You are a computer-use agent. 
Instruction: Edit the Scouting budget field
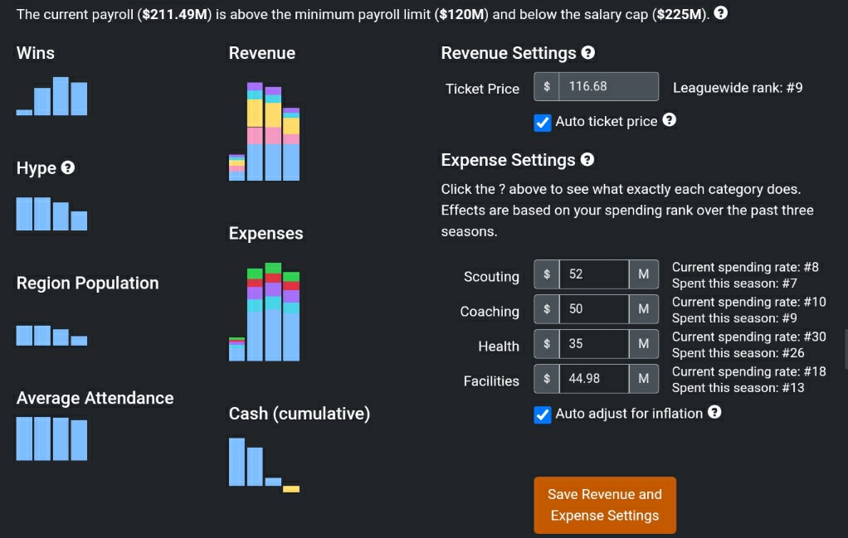pos(593,274)
